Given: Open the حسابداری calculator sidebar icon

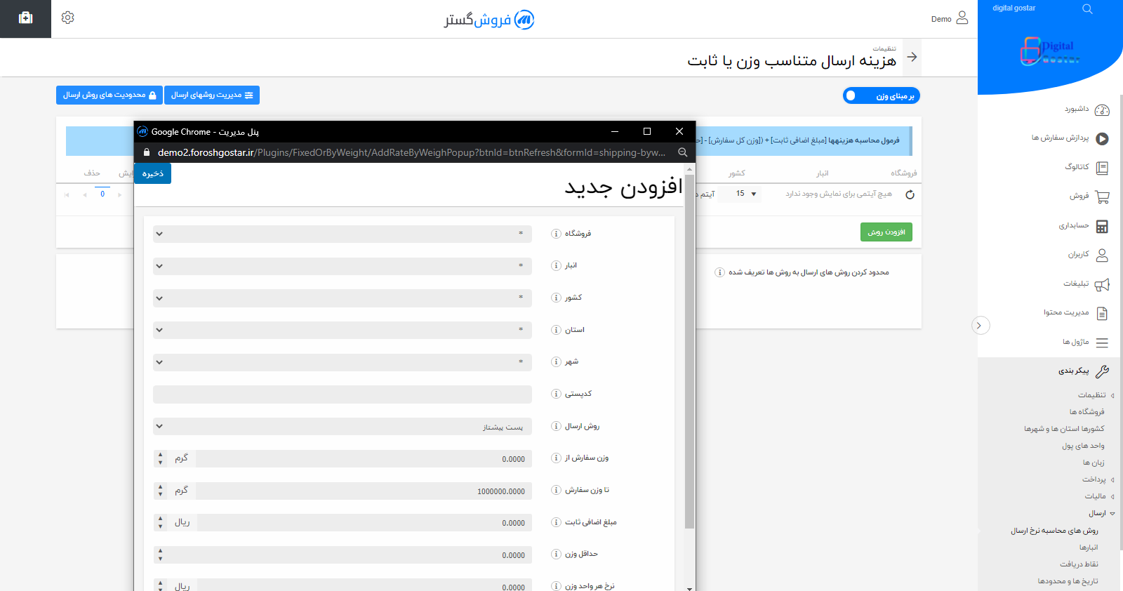Looking at the screenshot, I should 1102,226.
